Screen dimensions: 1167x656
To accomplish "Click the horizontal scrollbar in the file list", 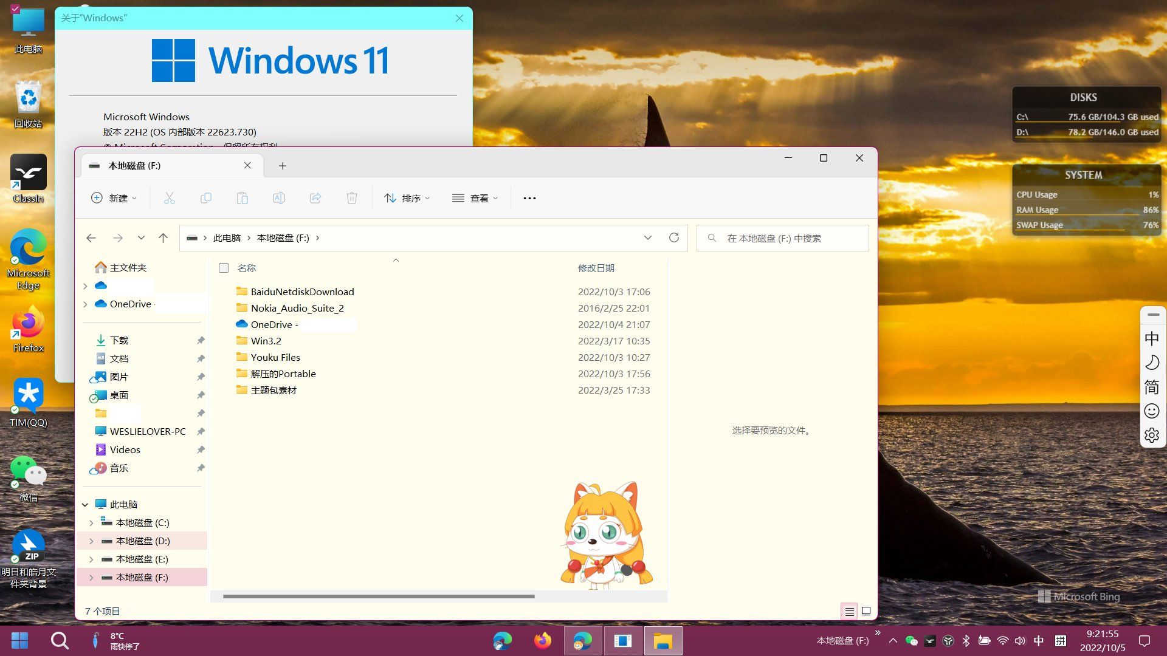I will (x=379, y=596).
